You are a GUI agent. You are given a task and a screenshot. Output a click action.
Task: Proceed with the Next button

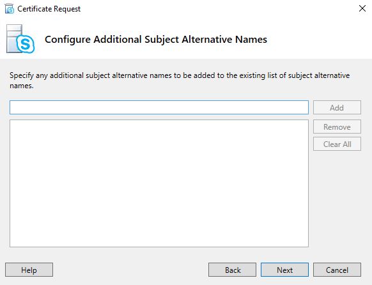[284, 270]
